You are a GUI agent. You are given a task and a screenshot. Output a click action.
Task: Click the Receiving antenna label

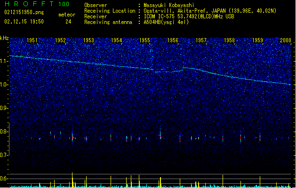[108, 22]
